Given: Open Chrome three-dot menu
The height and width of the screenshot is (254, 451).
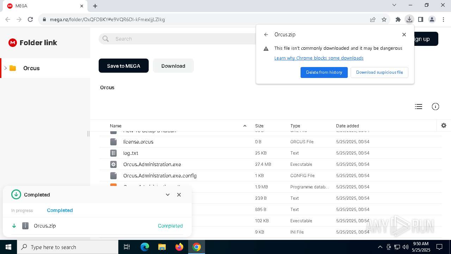Looking at the screenshot, I should [443, 19].
